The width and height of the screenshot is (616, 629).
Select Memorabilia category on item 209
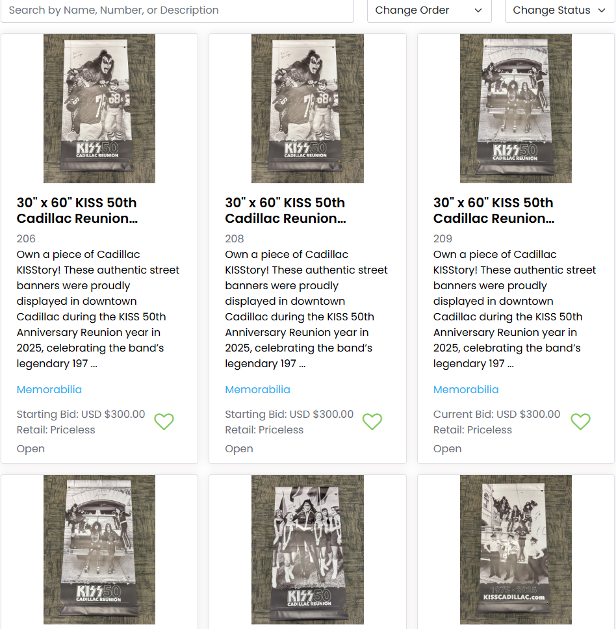tap(466, 389)
